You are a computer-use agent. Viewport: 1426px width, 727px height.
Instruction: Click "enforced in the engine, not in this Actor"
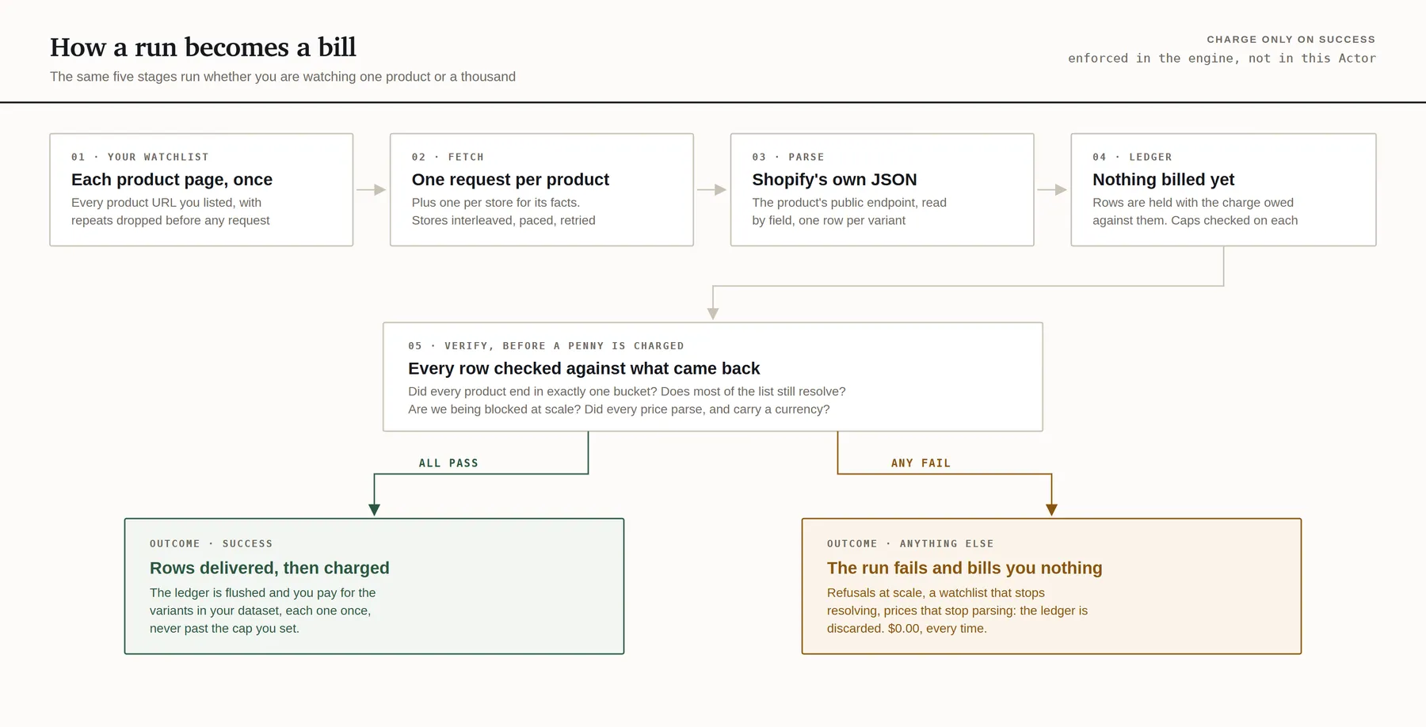[x=1222, y=59]
